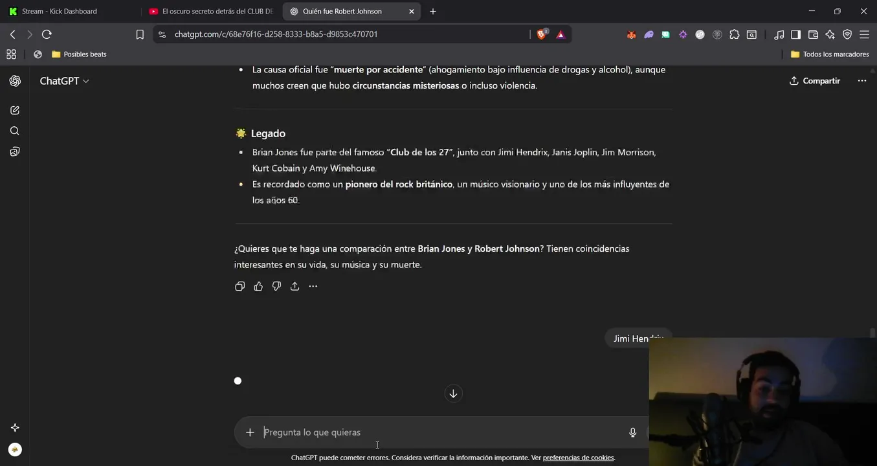877x466 pixels.
Task: Share the response with upload icon
Action: tap(294, 286)
